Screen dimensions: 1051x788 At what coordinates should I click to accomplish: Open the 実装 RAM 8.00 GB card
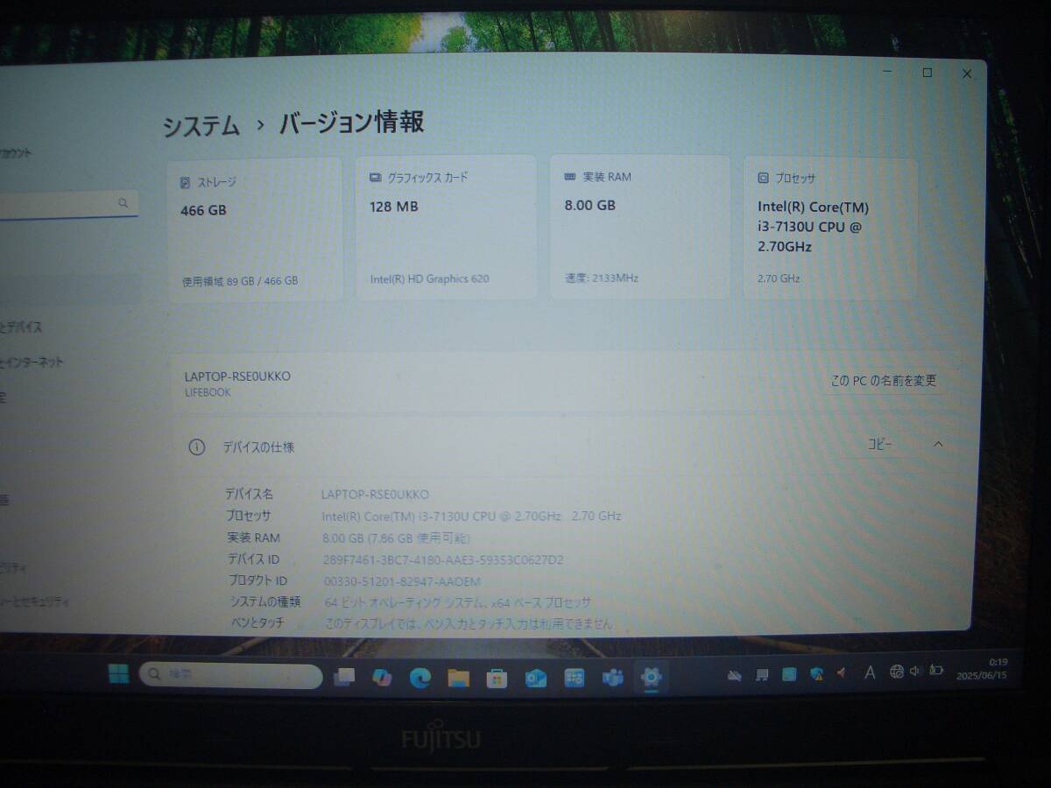(x=640, y=227)
